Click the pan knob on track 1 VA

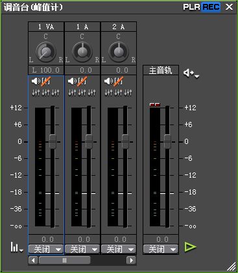[45, 52]
